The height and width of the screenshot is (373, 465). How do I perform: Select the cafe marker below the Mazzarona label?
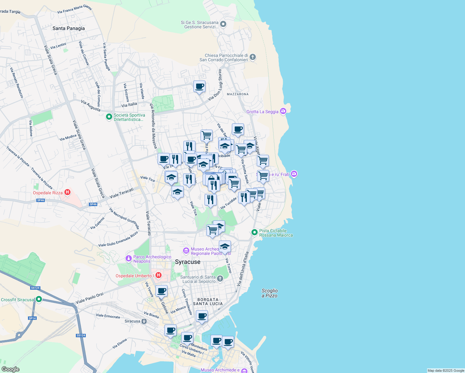click(x=238, y=130)
